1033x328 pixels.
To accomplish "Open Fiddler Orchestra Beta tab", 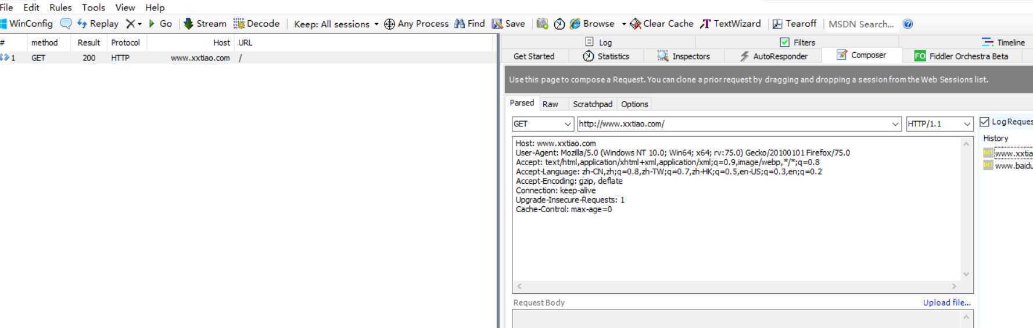I will (962, 56).
